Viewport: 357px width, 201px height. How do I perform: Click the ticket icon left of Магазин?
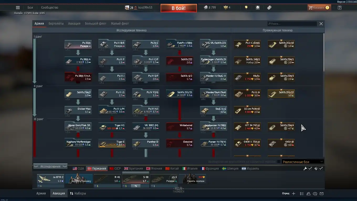point(269,8)
